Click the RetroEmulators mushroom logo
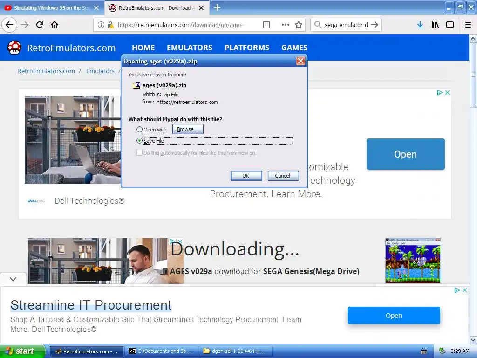The image size is (477, 358). pos(14,48)
